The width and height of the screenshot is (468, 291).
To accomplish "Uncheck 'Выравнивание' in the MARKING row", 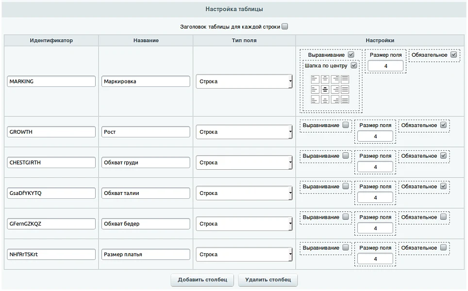I will point(351,54).
